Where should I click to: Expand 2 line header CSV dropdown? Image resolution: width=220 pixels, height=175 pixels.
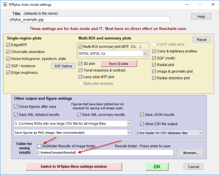200,133
